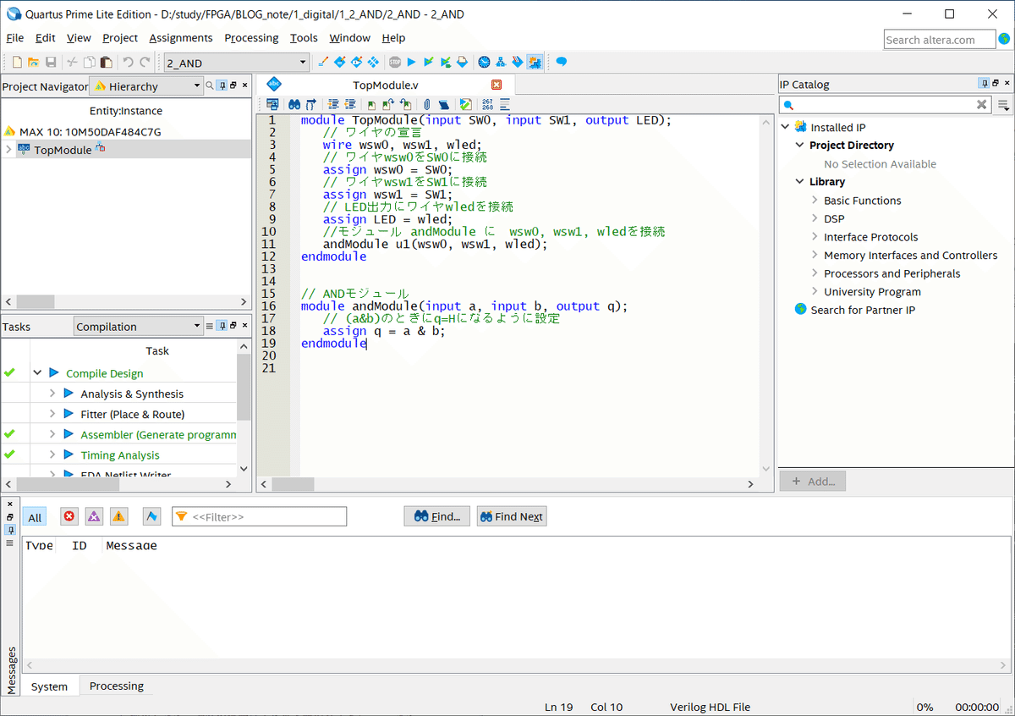Run Analysis & Synthesis play arrow
This screenshot has height=716, width=1015.
coord(69,394)
